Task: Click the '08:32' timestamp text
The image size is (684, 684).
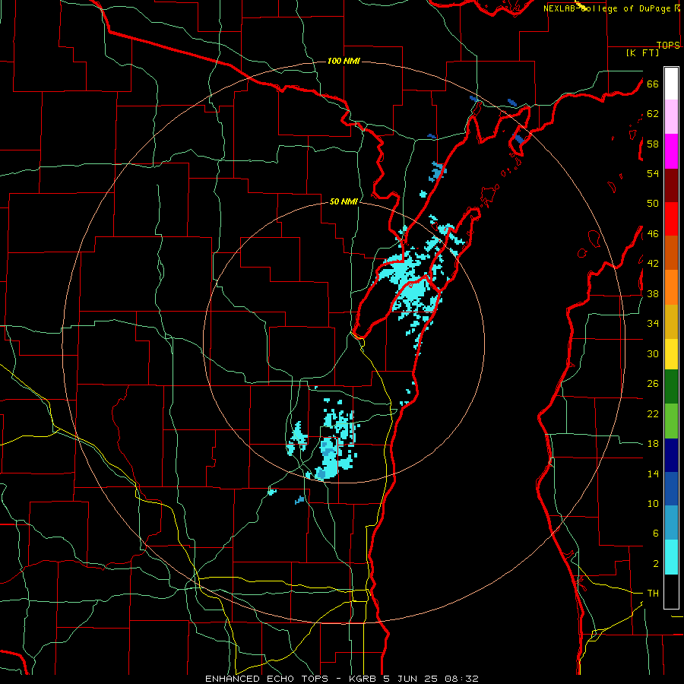Action: [461, 679]
